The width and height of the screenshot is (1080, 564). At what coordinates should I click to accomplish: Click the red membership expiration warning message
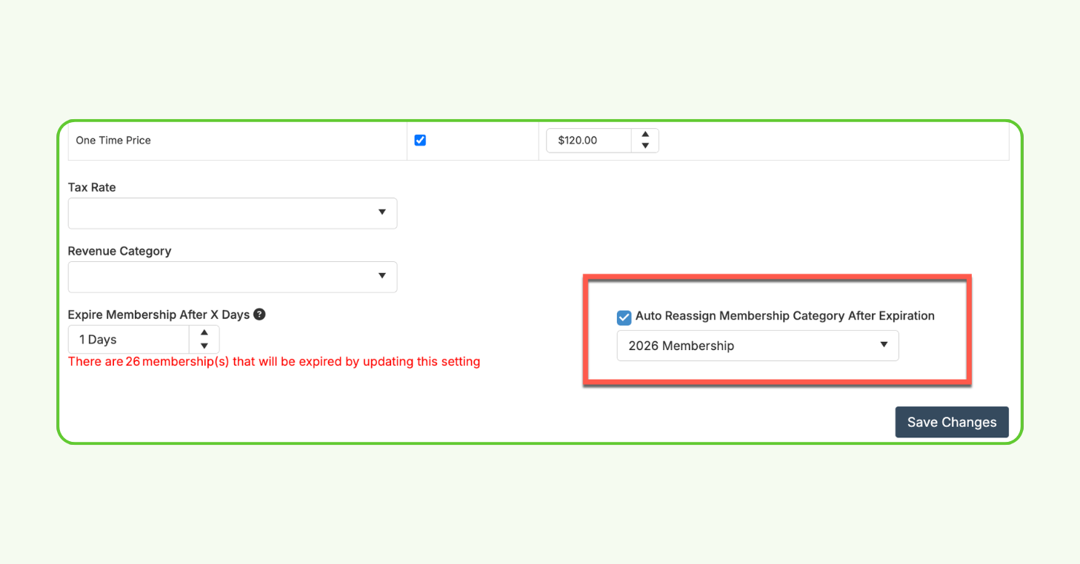click(274, 361)
